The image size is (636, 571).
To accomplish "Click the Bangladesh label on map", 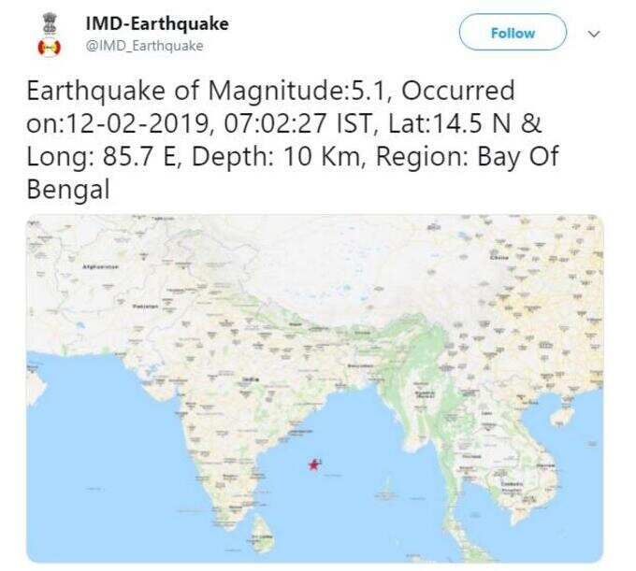I will (x=361, y=365).
